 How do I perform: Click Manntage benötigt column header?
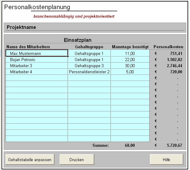click(x=130, y=47)
